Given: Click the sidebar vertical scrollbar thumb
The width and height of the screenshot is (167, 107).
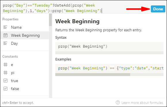Looking at the screenshot, I should [50, 20].
